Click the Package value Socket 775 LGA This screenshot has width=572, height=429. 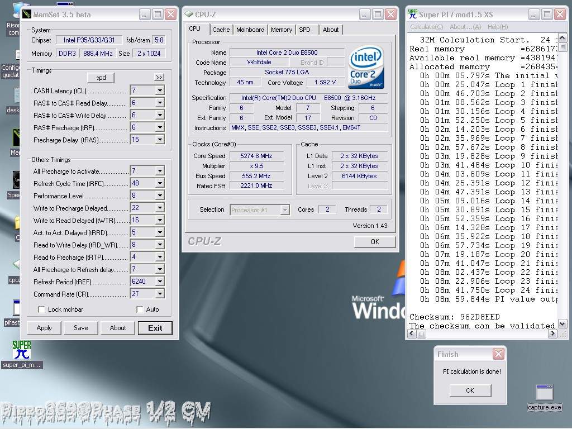[x=287, y=72]
